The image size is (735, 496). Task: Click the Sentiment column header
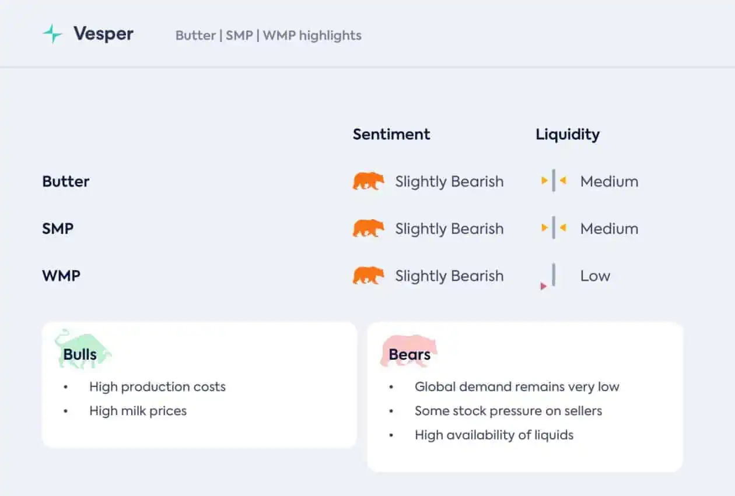(x=391, y=134)
